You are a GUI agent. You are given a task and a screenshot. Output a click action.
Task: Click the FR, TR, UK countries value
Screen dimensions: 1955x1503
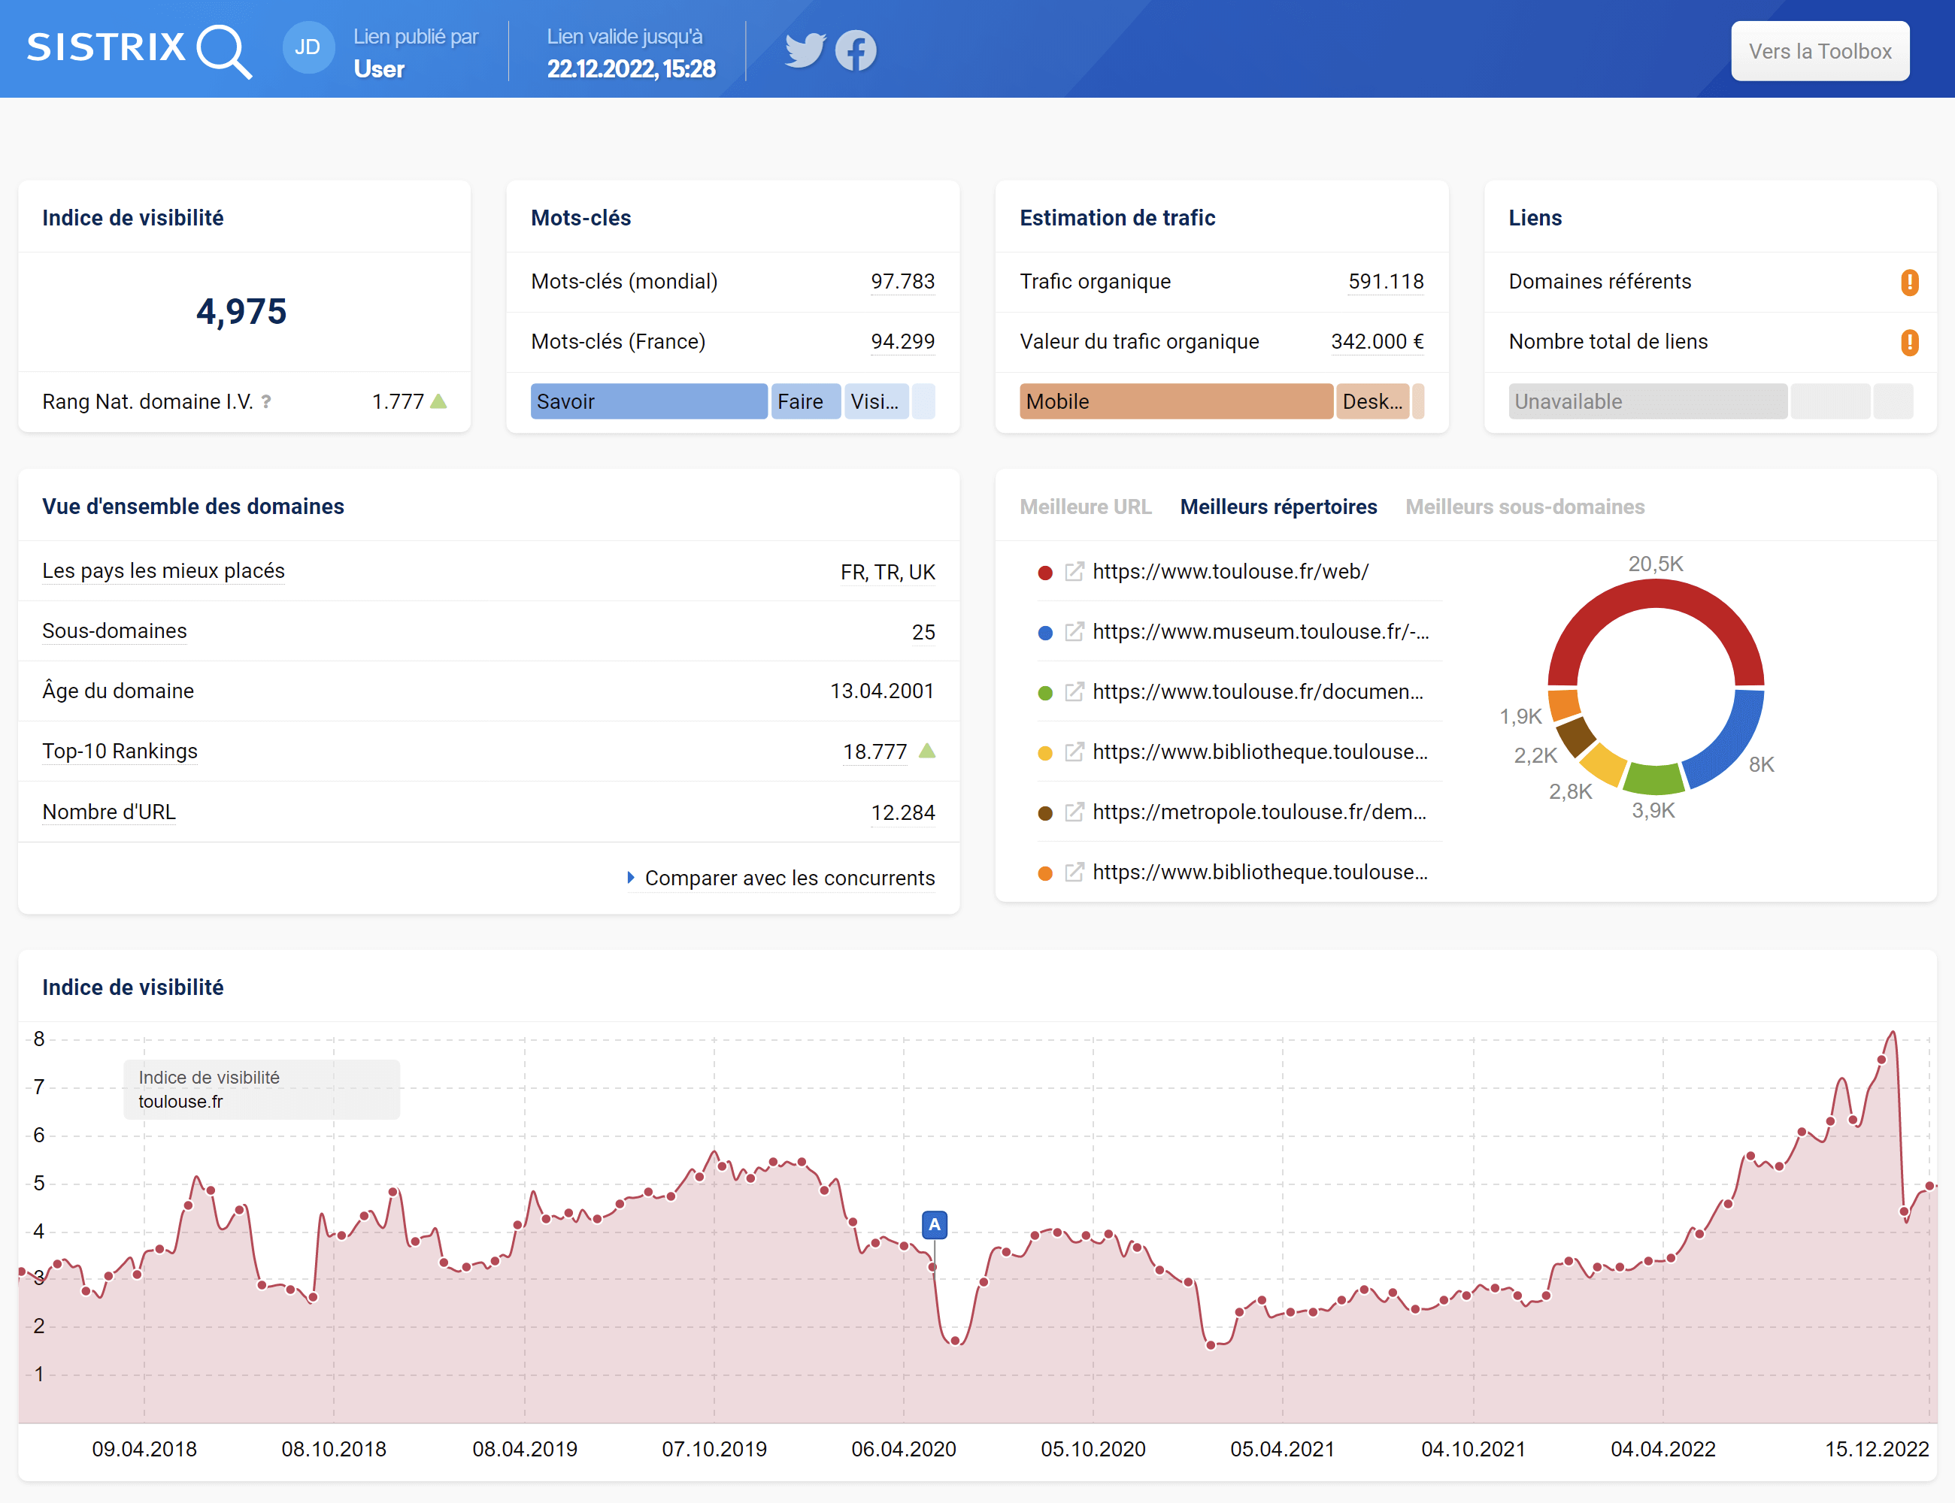[887, 573]
